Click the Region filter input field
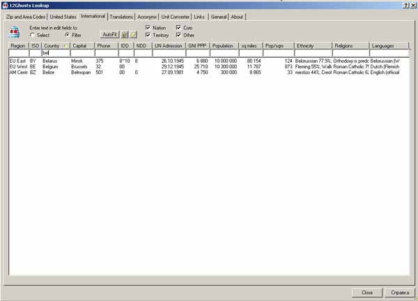This screenshot has width=418, height=301. pos(19,53)
